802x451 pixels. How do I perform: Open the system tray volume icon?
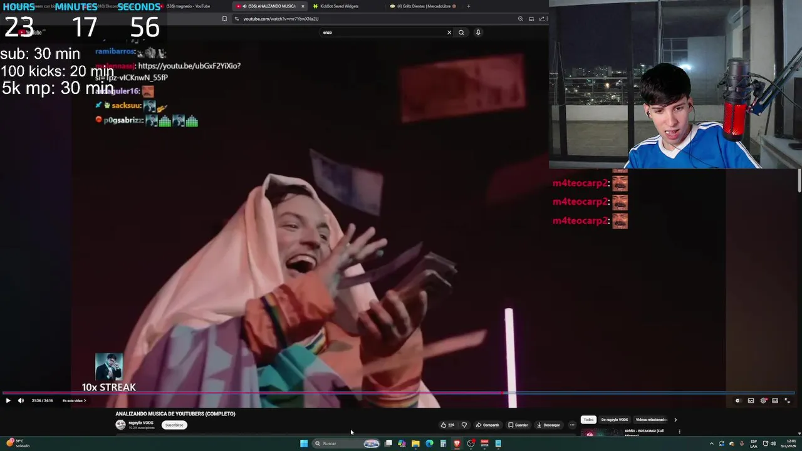pos(773,443)
